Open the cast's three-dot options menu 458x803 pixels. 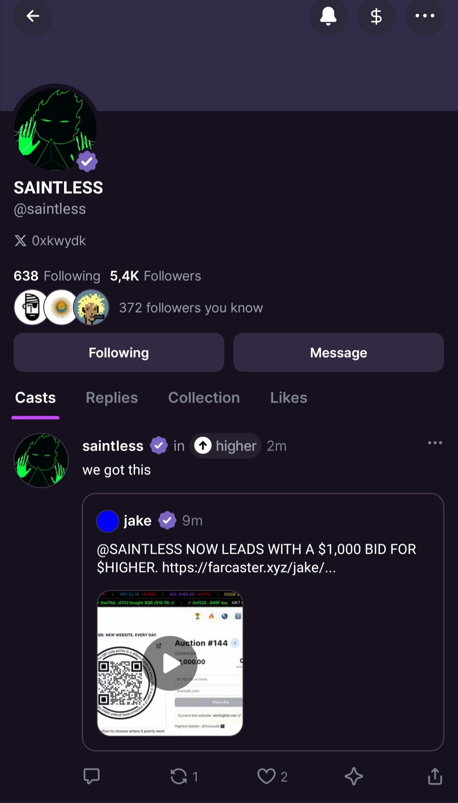[435, 443]
